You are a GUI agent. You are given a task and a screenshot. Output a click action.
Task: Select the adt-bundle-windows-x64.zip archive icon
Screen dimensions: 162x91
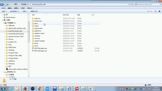coord(7,69)
